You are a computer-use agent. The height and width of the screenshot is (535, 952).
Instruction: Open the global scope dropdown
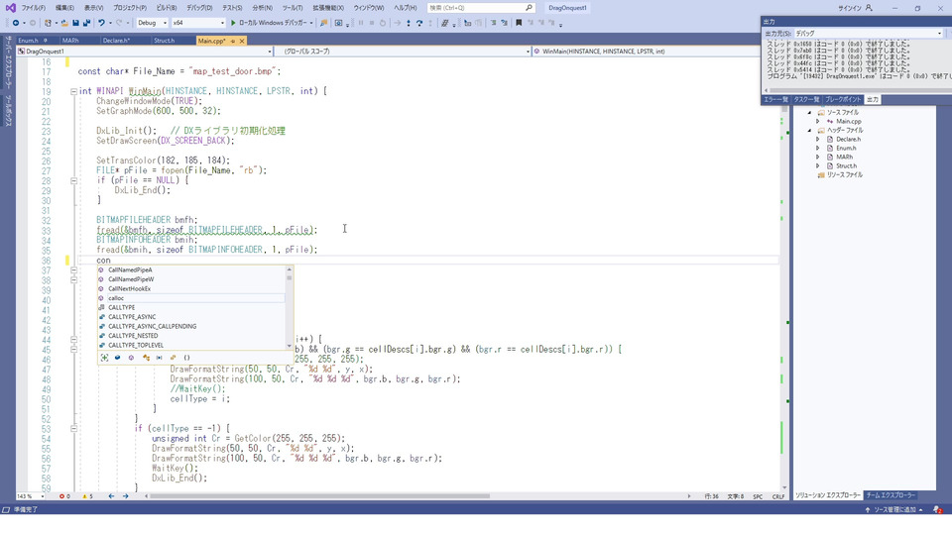(404, 52)
